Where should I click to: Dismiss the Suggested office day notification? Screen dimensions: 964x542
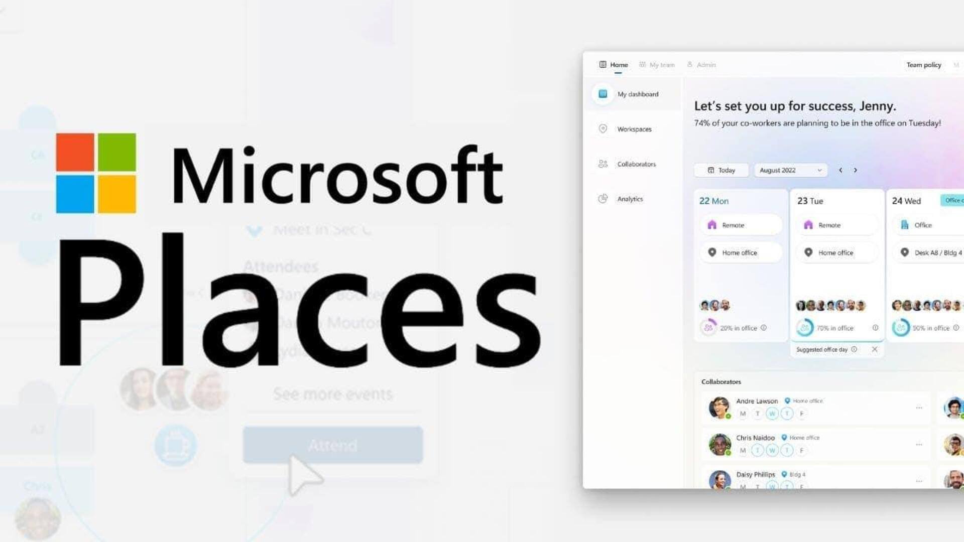875,349
